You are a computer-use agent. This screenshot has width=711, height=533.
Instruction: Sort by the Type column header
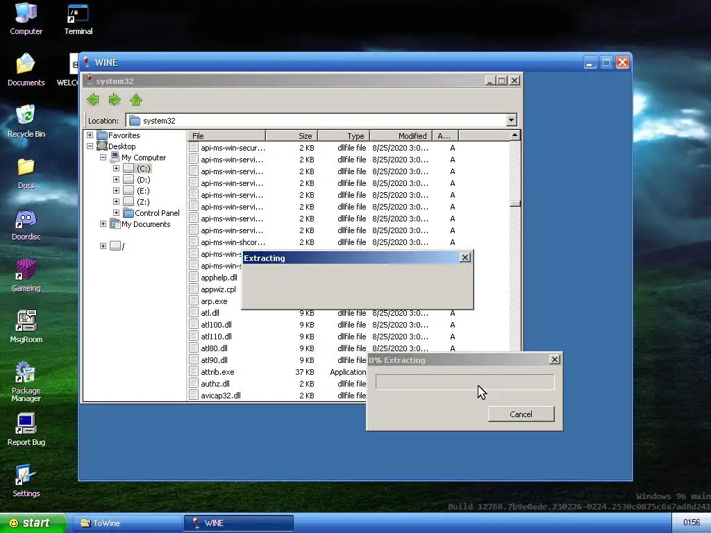pos(344,135)
